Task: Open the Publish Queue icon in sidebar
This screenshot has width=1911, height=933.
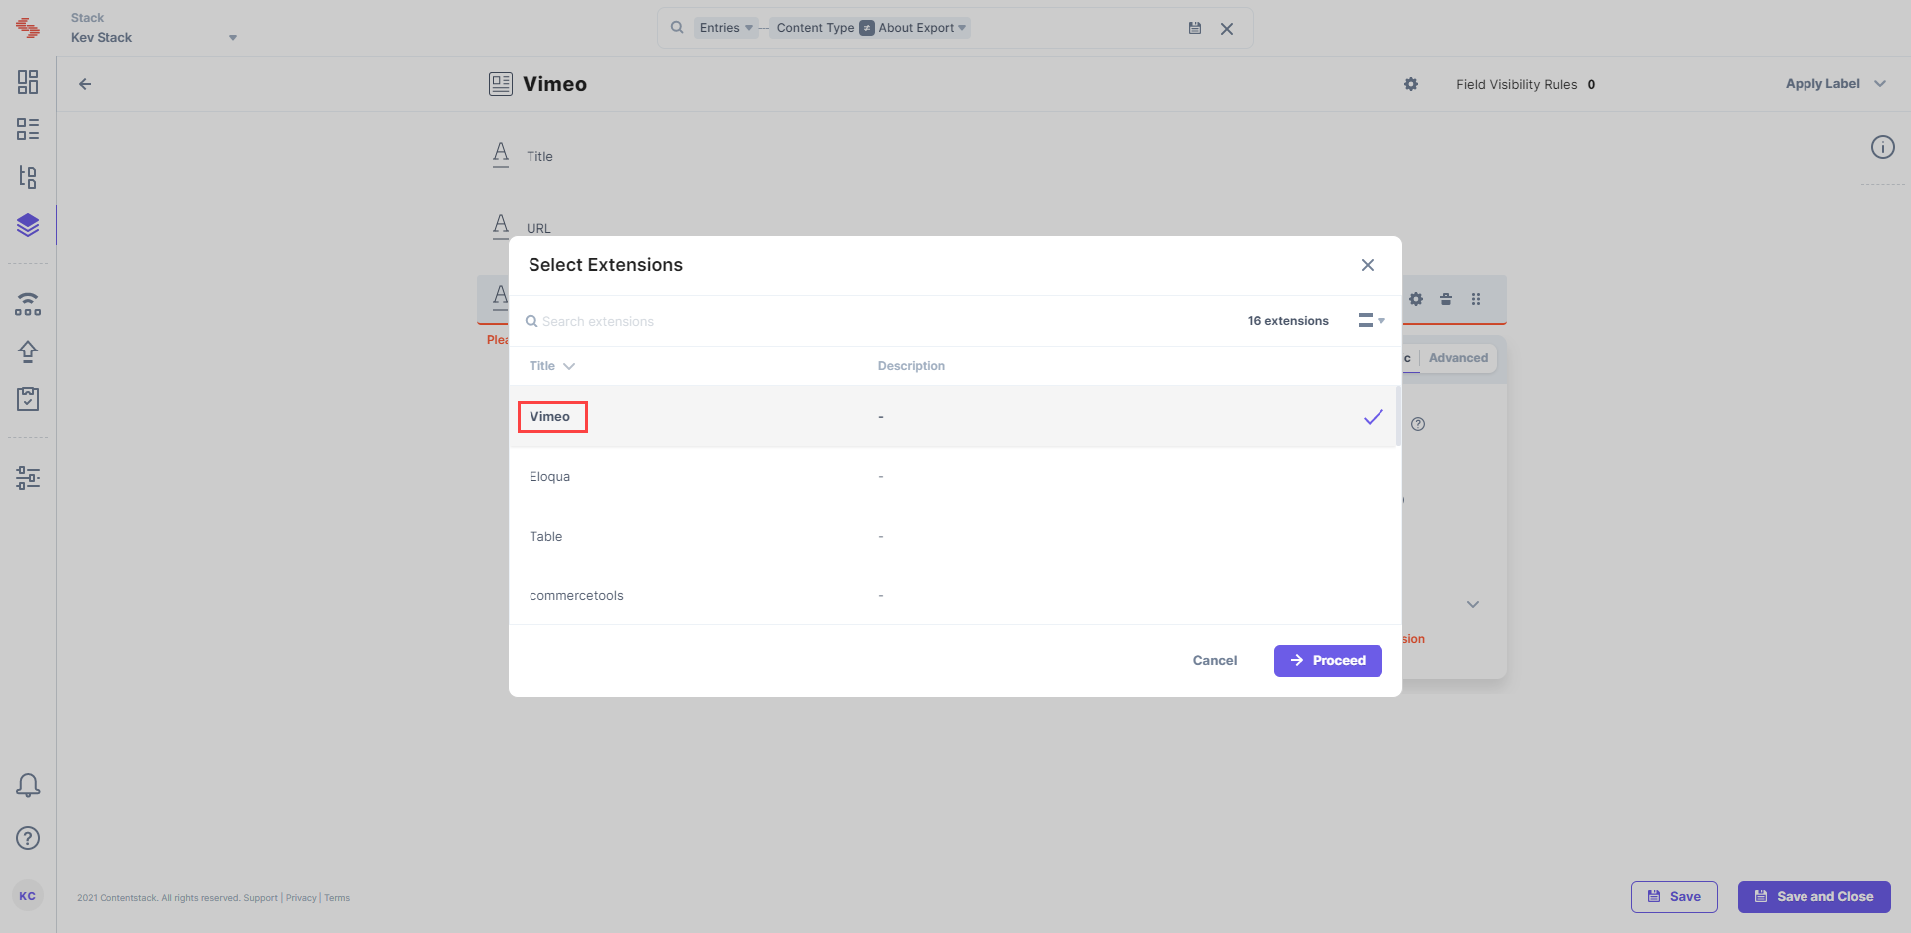Action: tap(28, 304)
